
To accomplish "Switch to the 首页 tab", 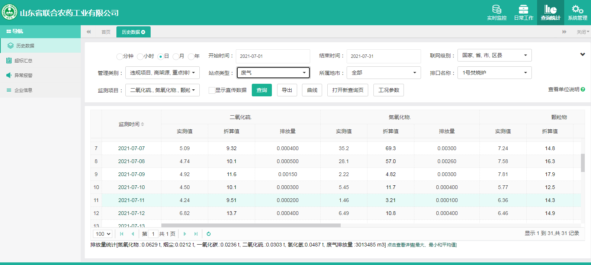I will point(106,32).
